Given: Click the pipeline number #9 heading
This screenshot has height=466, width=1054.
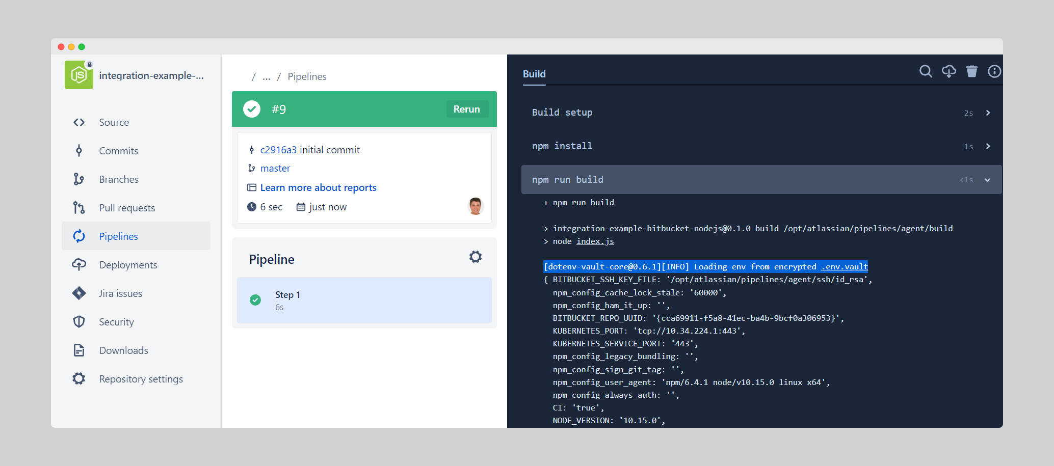Looking at the screenshot, I should tap(279, 109).
